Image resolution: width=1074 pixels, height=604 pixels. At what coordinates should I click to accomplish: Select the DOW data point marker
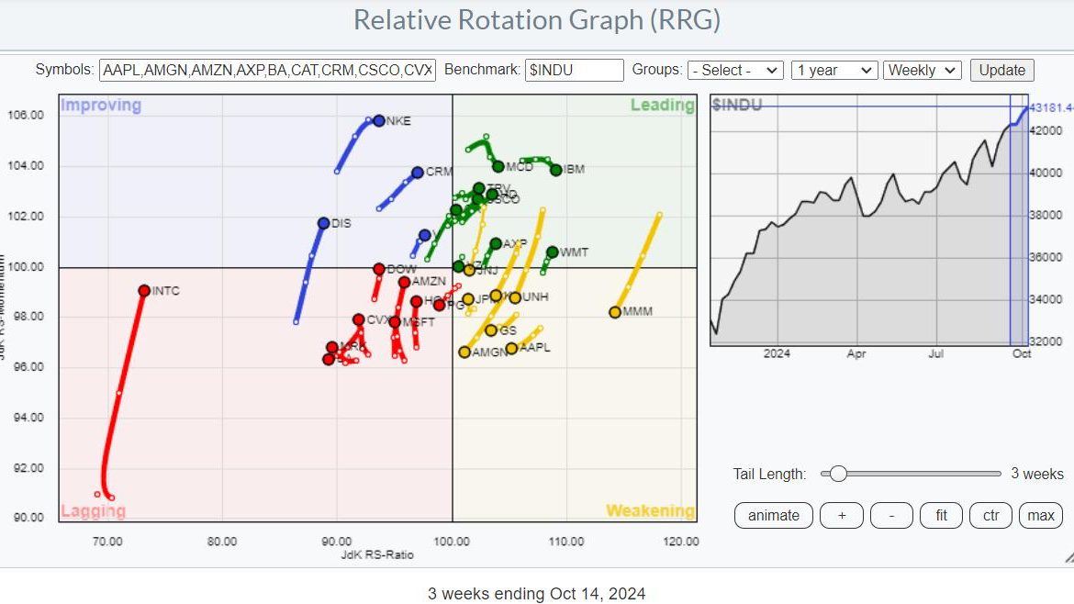click(379, 269)
